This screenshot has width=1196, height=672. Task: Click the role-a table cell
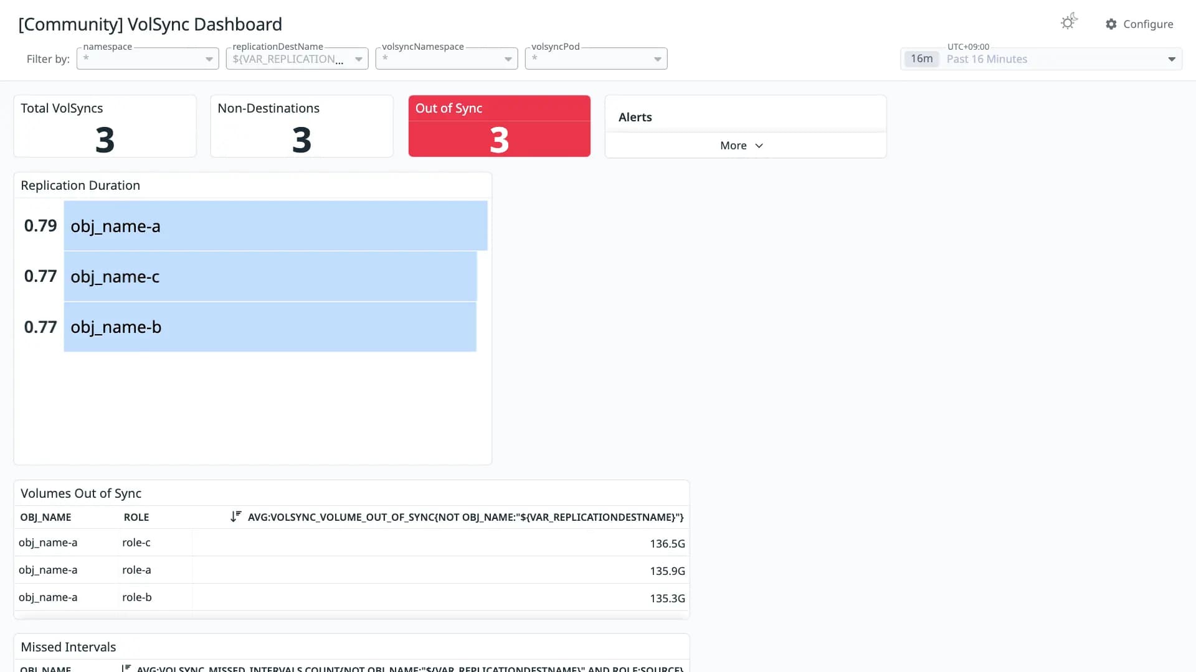[x=136, y=570]
